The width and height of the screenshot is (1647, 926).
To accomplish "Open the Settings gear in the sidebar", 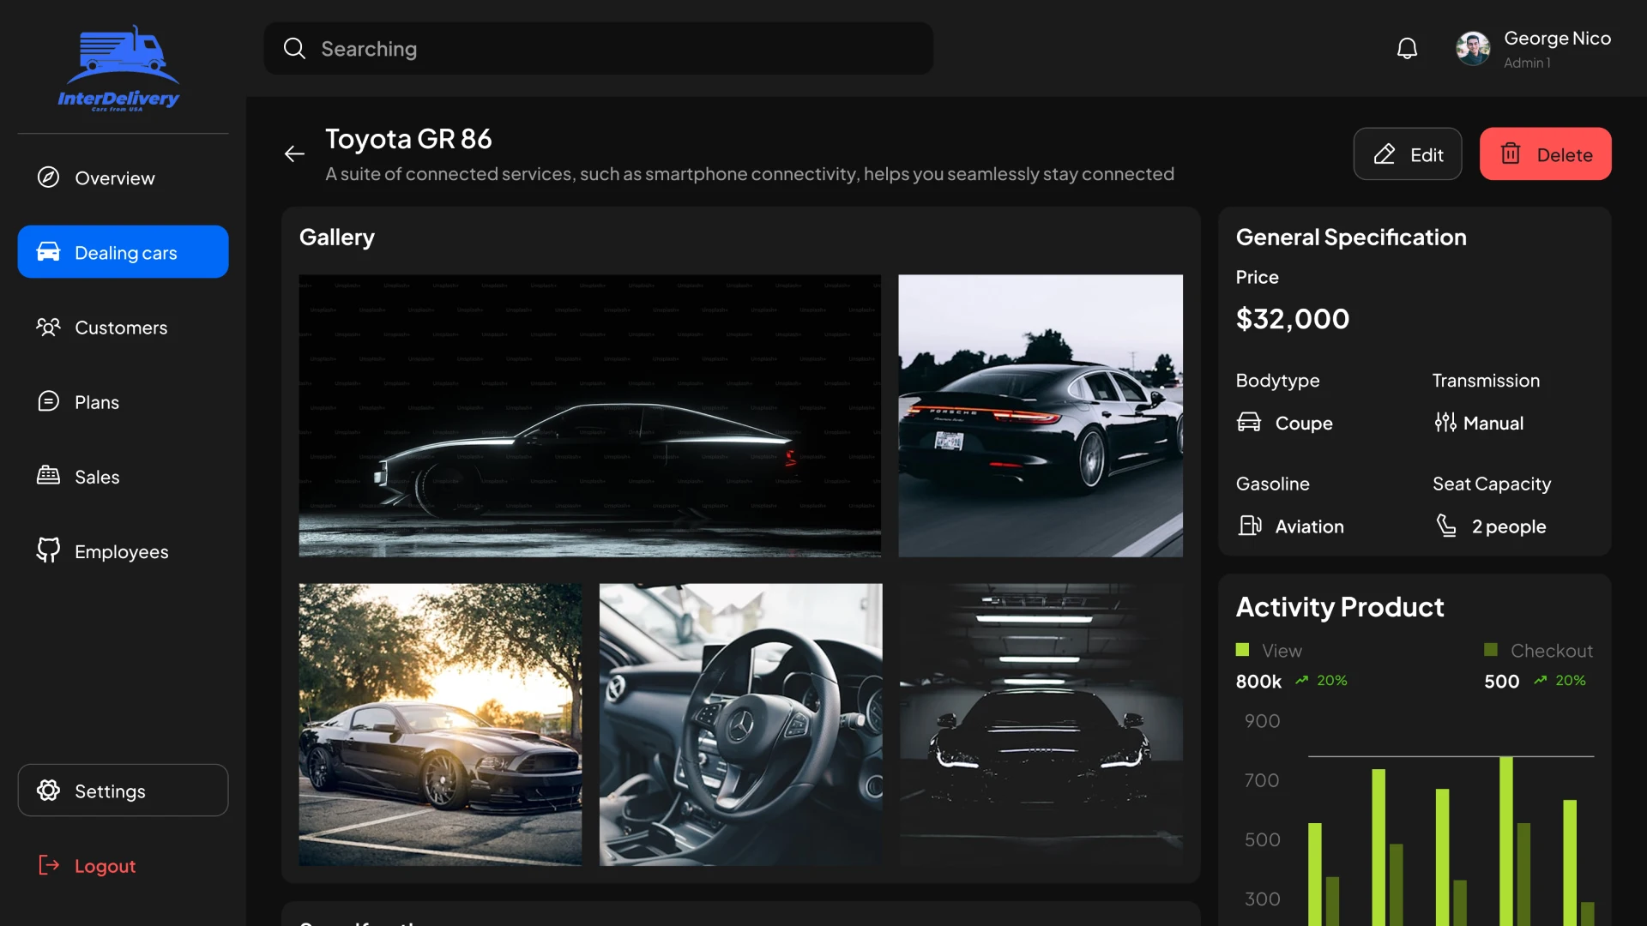I will [49, 790].
